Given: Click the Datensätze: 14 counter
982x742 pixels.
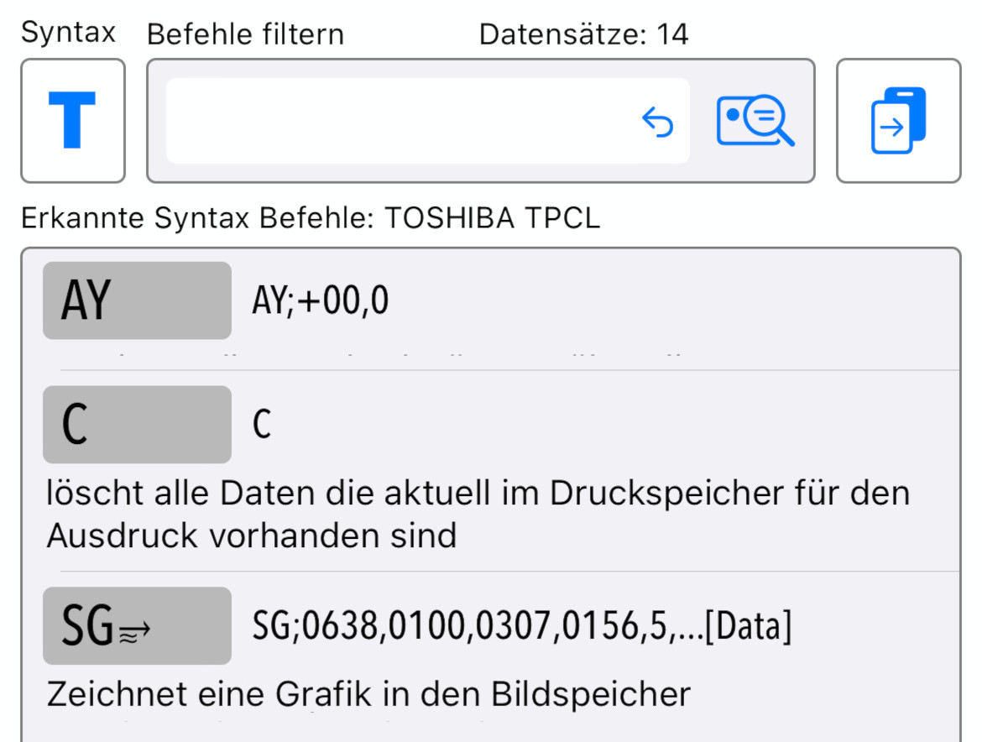Looking at the screenshot, I should [x=583, y=34].
